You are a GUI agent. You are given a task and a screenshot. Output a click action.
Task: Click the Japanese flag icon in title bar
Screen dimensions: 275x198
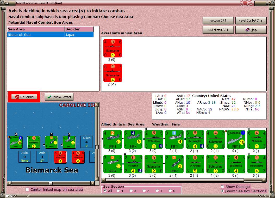pyautogui.click(x=246, y=3)
